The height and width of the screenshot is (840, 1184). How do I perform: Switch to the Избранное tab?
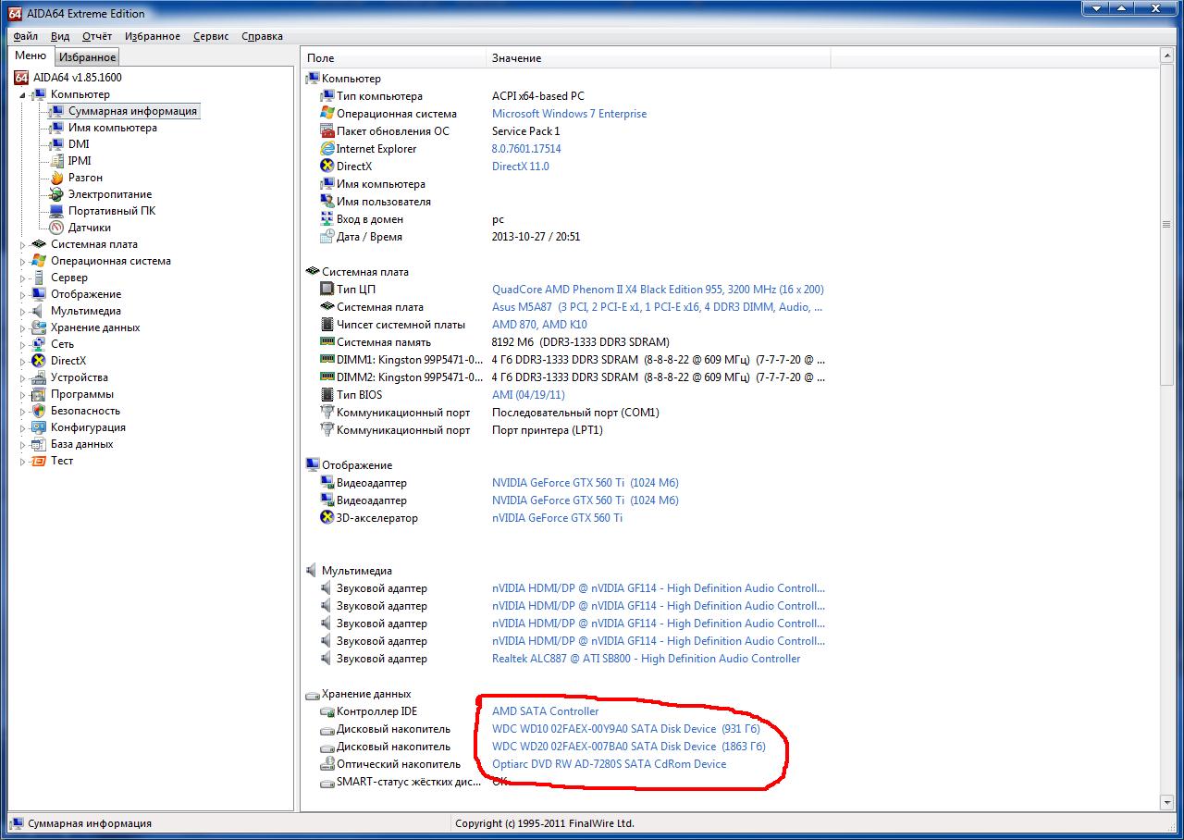[88, 57]
